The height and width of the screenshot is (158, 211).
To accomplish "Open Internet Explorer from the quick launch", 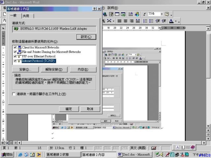I will point(20,154).
